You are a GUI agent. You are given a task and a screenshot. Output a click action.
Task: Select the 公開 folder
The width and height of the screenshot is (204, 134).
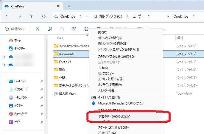[59, 78]
